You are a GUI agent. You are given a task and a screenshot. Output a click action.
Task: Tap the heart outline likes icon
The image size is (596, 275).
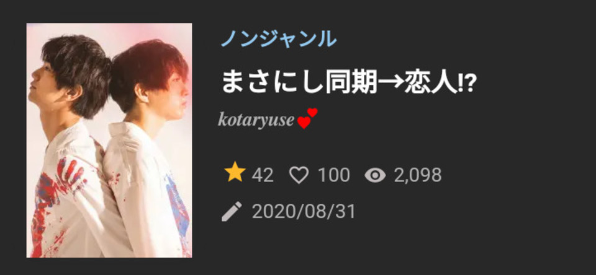pyautogui.click(x=299, y=175)
